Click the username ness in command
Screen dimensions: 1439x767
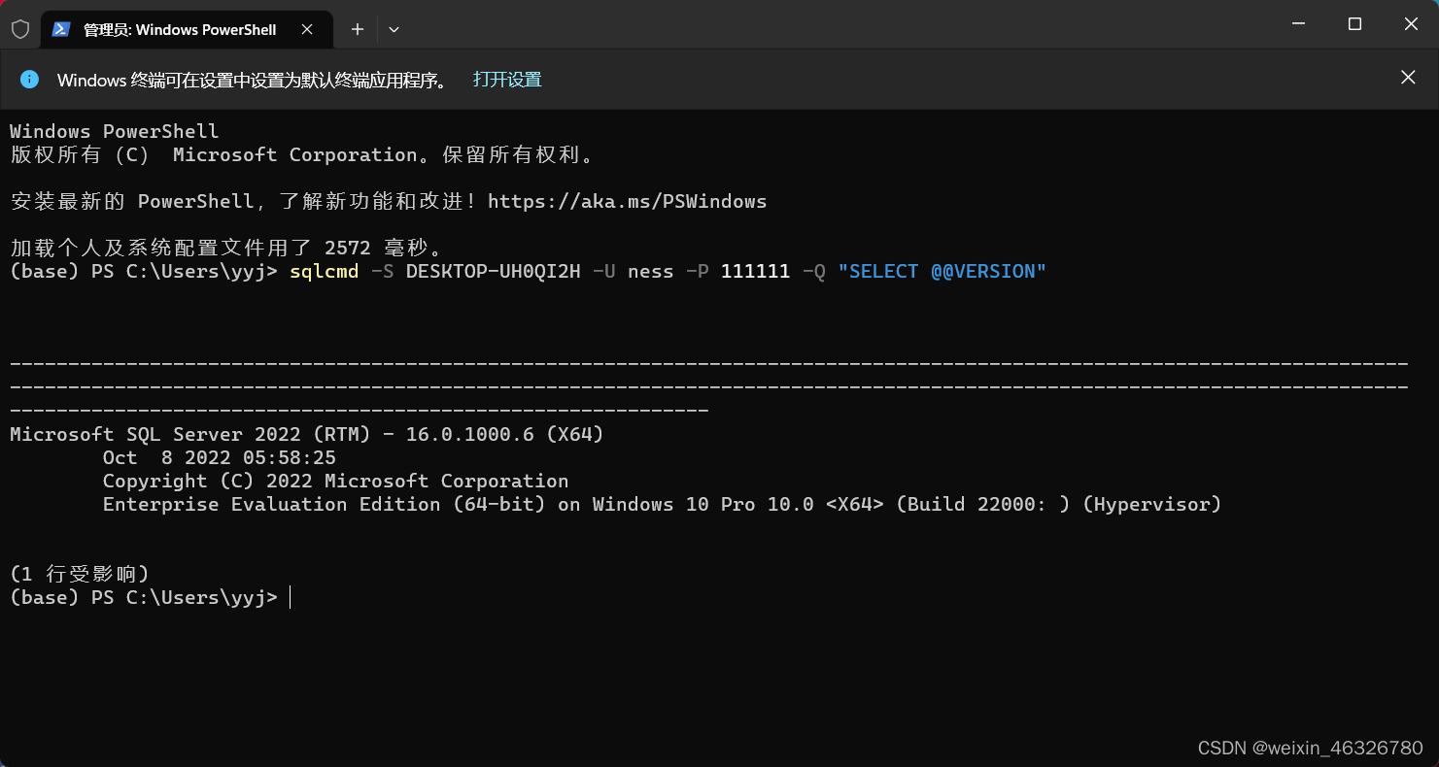651,271
